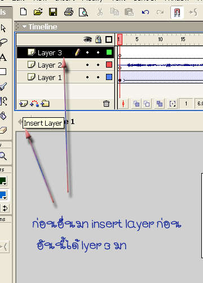Enable onion skin button
The height and width of the screenshot is (283, 203).
tap(136, 104)
